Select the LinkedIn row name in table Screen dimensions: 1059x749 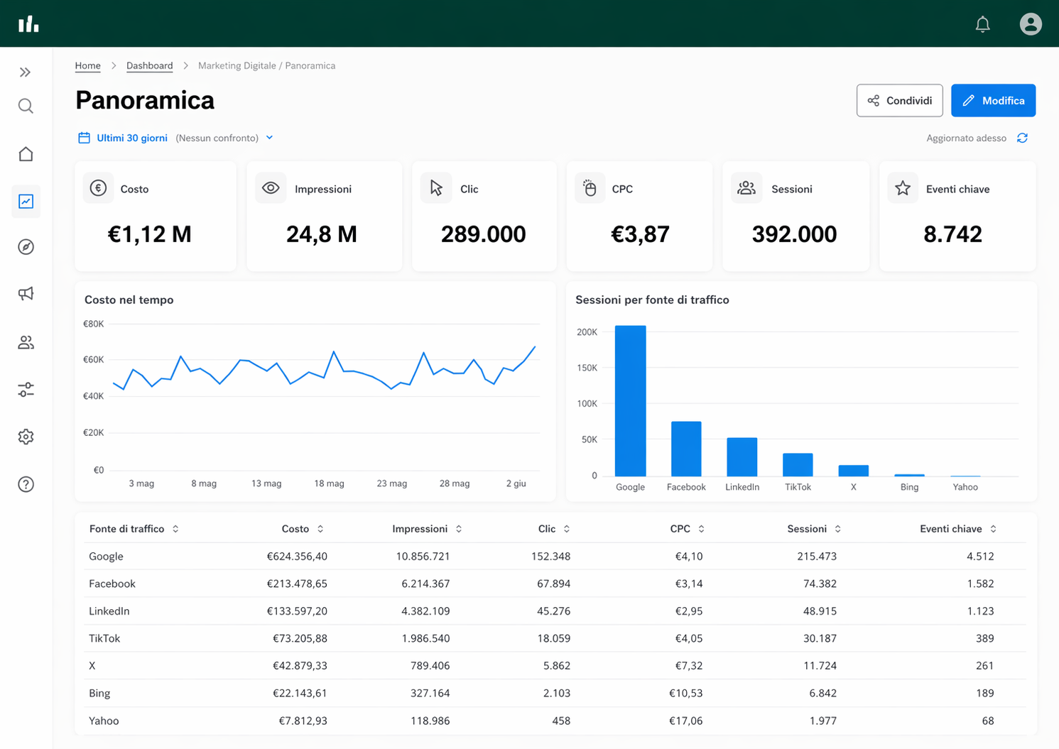point(109,611)
